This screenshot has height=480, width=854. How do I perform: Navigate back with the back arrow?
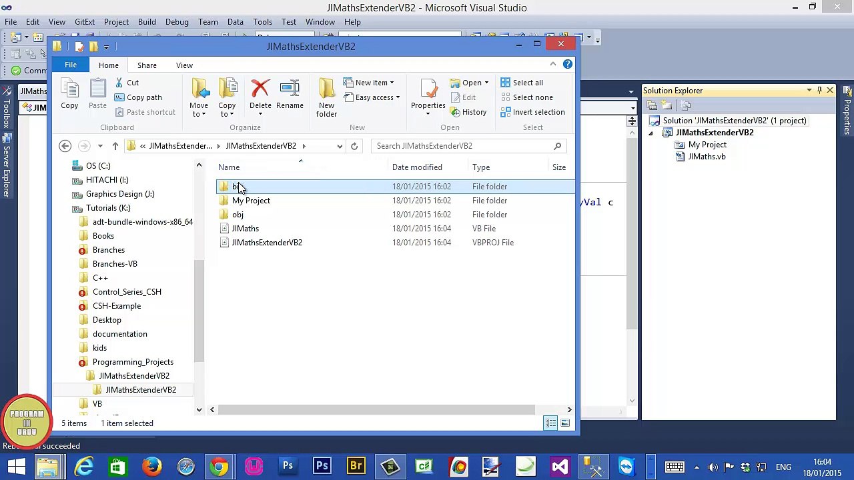click(65, 146)
